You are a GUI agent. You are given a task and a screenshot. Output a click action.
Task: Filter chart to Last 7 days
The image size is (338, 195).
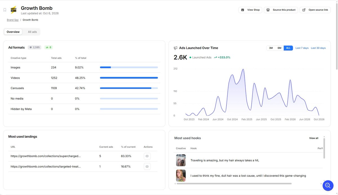[302, 48]
